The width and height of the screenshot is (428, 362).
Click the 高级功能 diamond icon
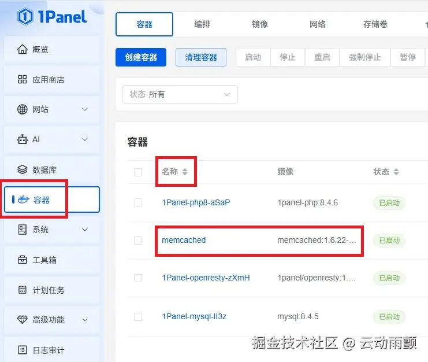(23, 319)
